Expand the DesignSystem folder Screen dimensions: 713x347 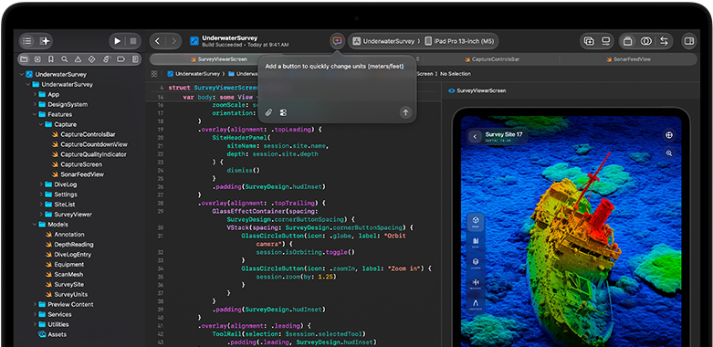point(35,104)
